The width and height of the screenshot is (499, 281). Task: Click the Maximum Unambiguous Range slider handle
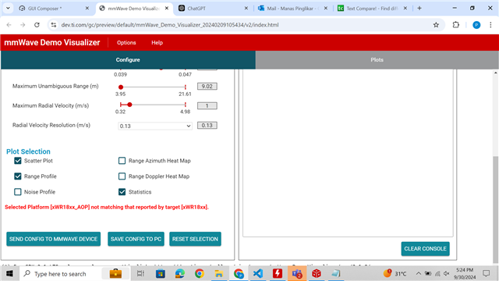[121, 87]
